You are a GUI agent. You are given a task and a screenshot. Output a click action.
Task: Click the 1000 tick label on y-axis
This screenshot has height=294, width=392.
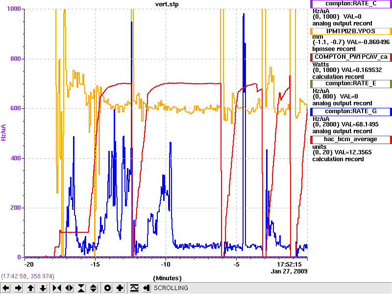(14, 9)
